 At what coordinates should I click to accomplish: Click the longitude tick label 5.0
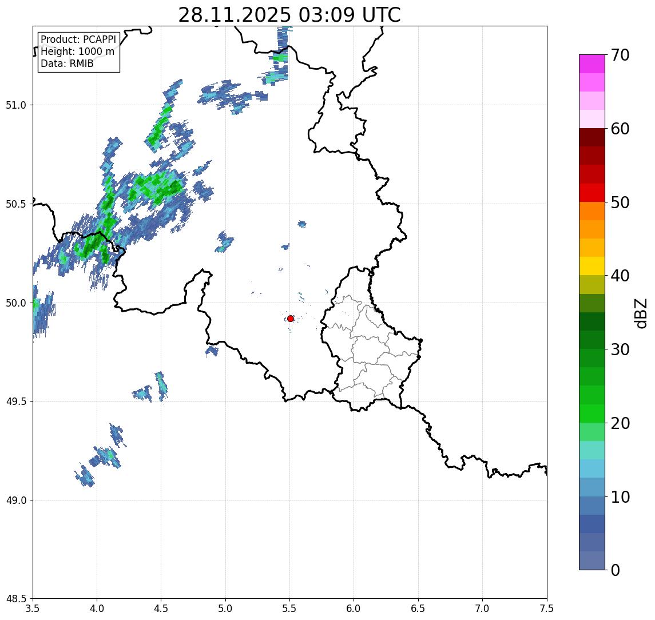225,609
